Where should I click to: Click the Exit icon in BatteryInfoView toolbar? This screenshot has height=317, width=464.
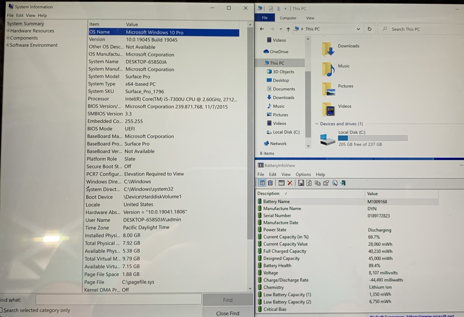point(343,183)
